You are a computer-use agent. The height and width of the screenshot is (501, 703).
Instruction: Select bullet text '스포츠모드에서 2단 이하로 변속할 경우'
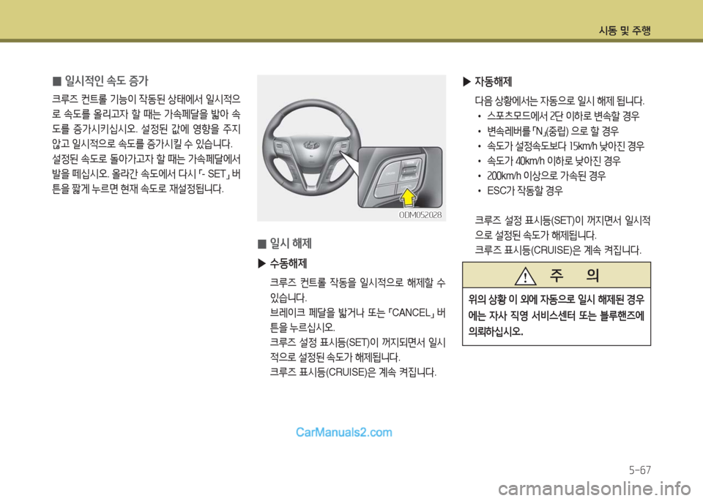coord(563,116)
